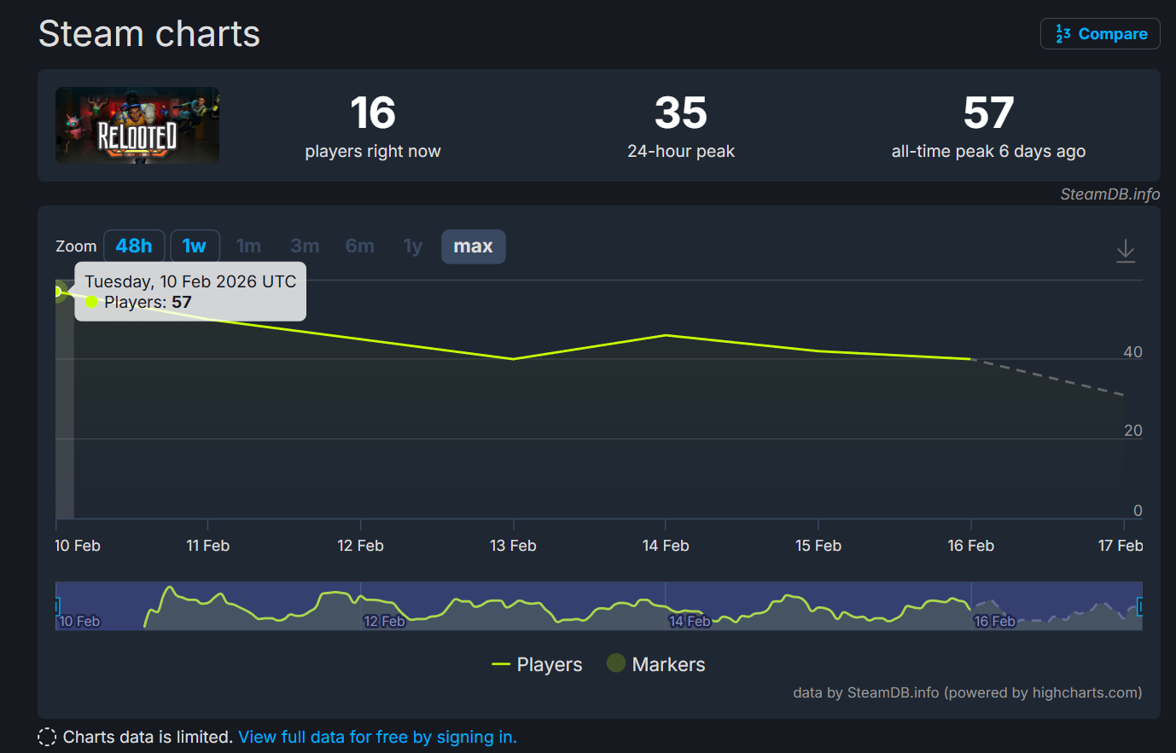
Task: Pick the 1y zoom option
Action: click(413, 246)
